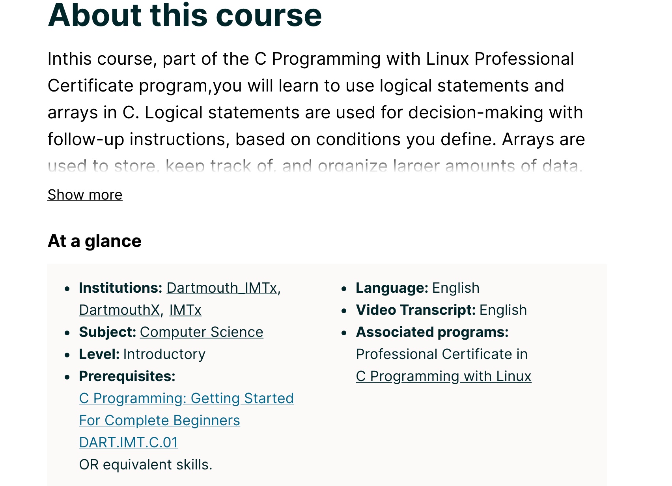Select the 'Language: English' list item
Screen dimensions: 672x486
point(417,288)
